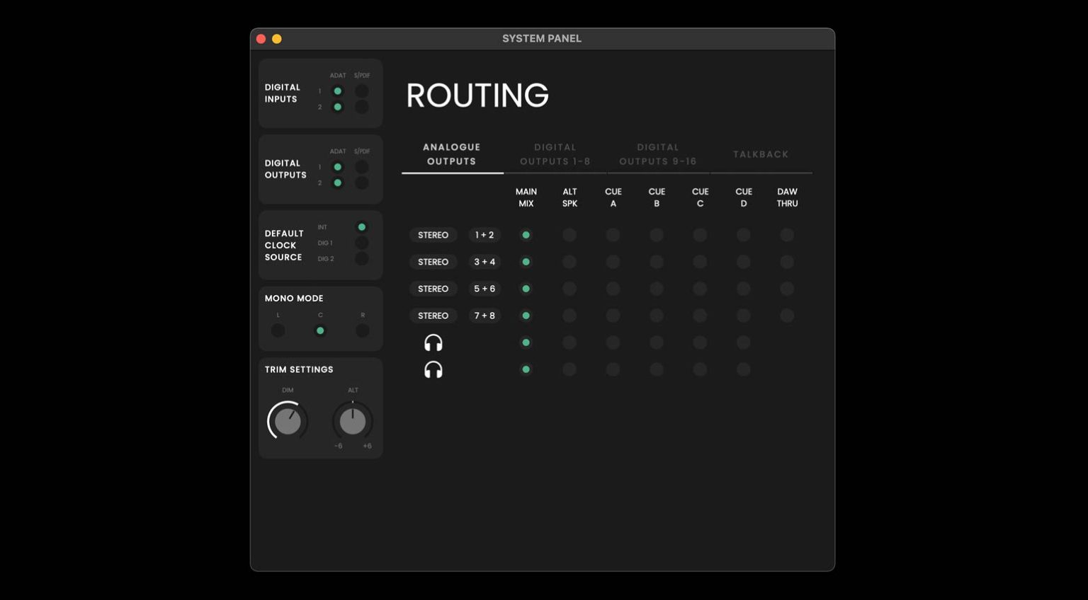The width and height of the screenshot is (1088, 600).
Task: Select the ADAT input 1 indicator
Action: pyautogui.click(x=338, y=91)
